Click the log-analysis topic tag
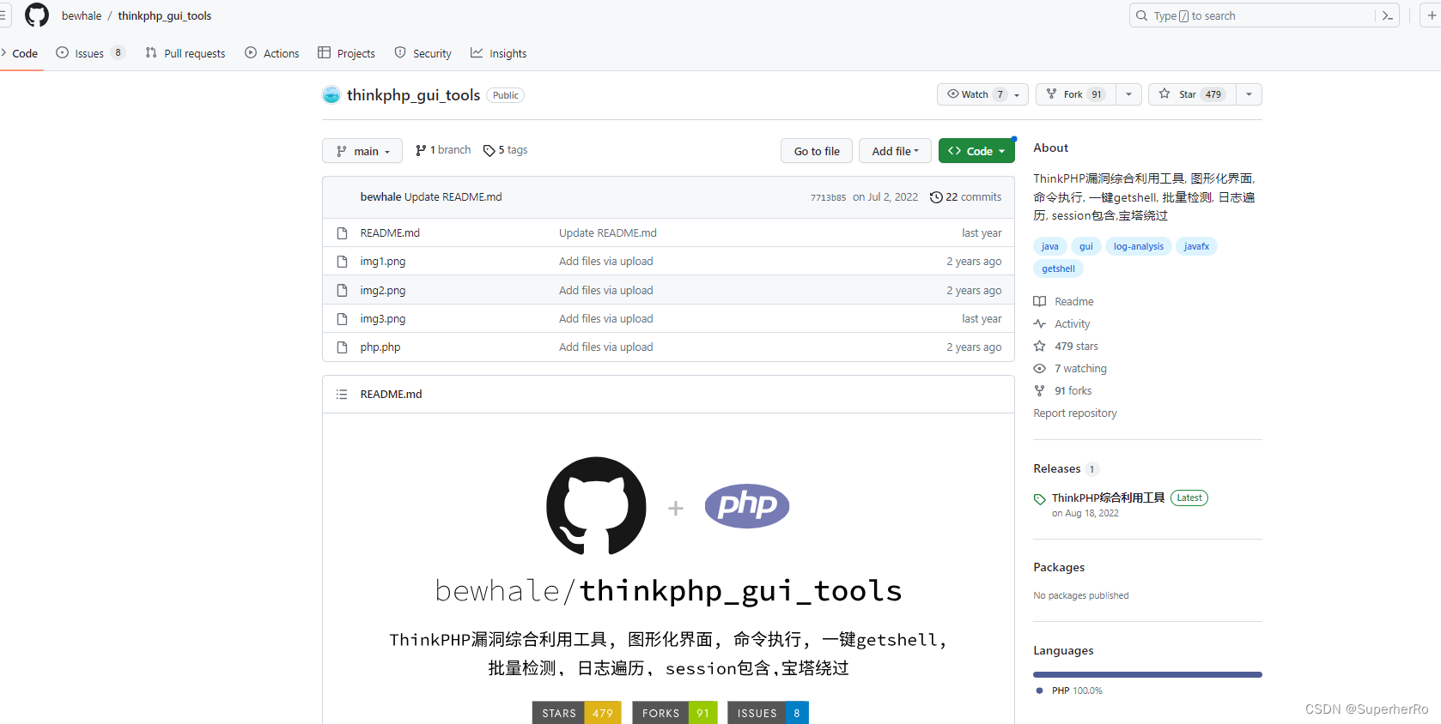Image resolution: width=1441 pixels, height=724 pixels. pos(1139,246)
